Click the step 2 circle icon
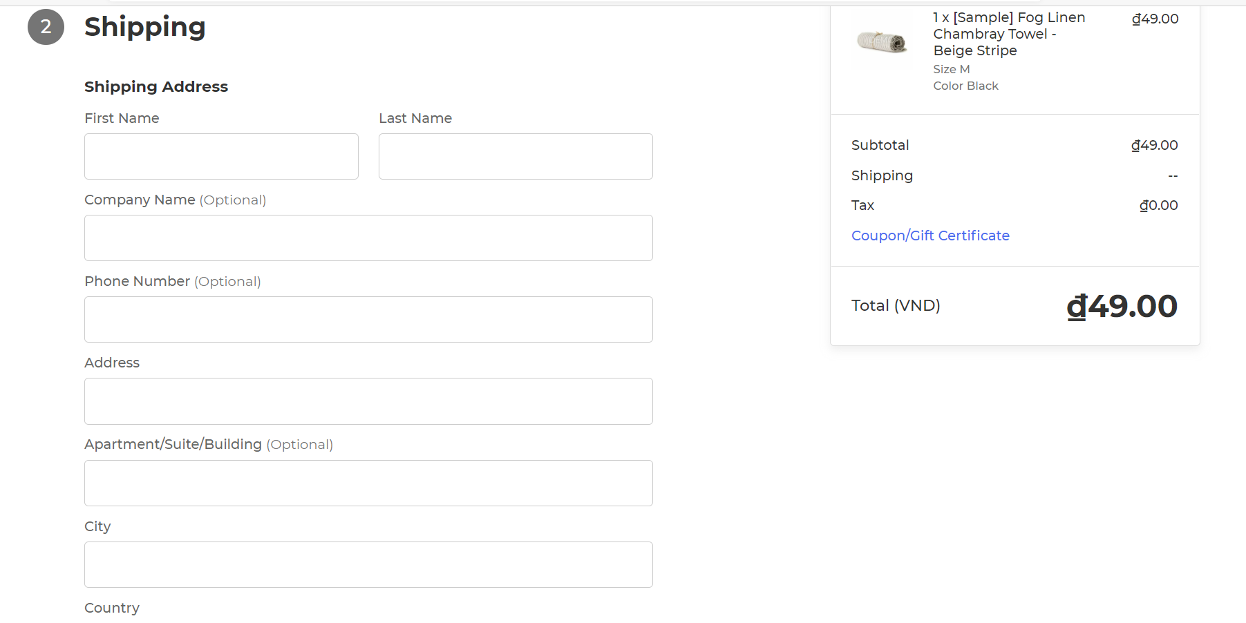The image size is (1246, 623). [46, 27]
